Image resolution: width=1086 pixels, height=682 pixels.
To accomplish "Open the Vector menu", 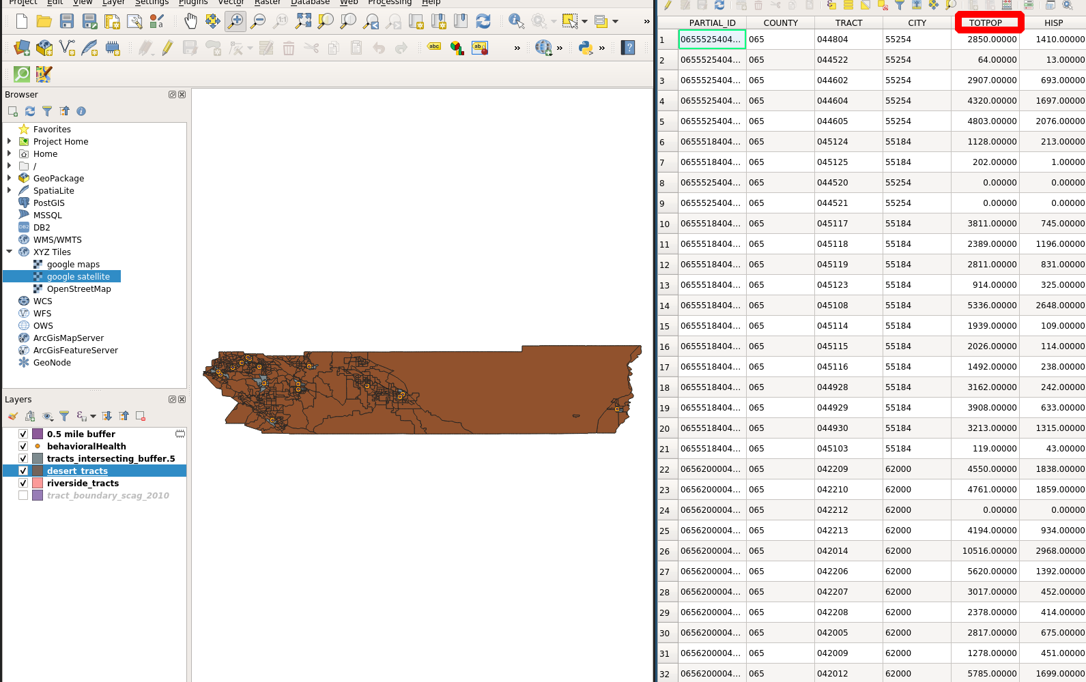I will pos(231,2).
